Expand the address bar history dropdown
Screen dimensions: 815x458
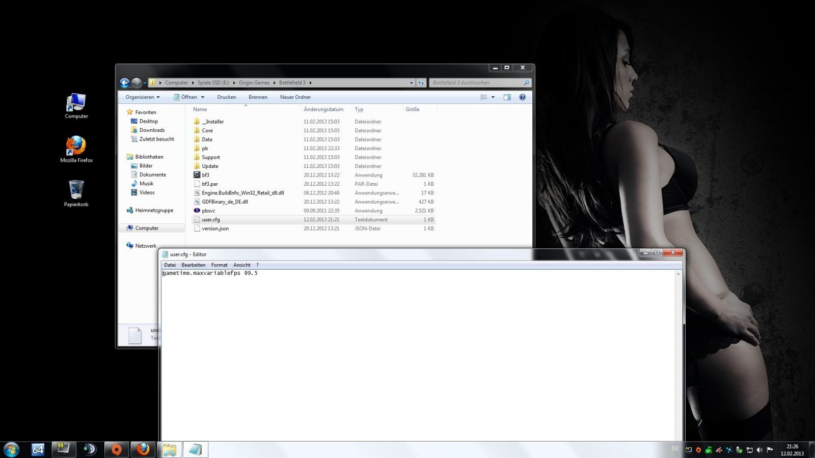click(x=411, y=82)
